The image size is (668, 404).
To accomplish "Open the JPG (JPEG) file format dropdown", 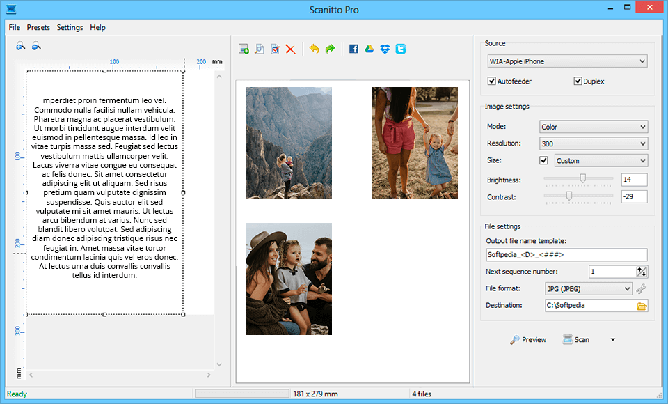I will click(589, 289).
